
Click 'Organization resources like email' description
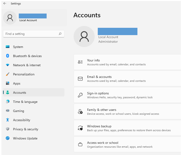pos(120,147)
